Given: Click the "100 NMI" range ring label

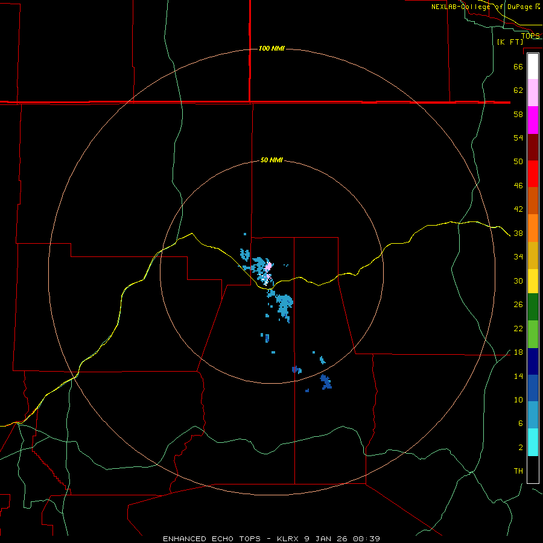Looking at the screenshot, I should click(271, 48).
